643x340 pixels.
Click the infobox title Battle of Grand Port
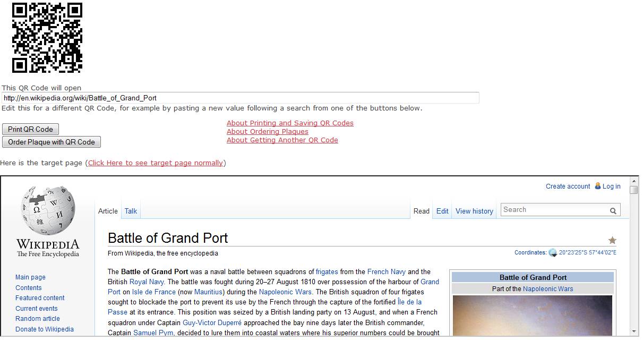[x=533, y=277]
